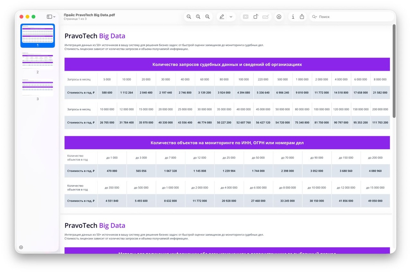This screenshot has height=273, width=411.
Task: Open the sidebar view options chevron
Action: click(54, 17)
